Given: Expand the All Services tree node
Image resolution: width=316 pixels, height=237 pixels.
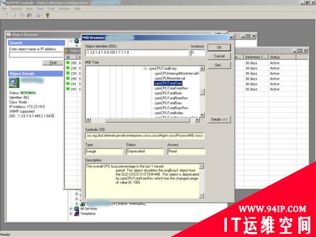Looking at the screenshot, I should point(71,209).
